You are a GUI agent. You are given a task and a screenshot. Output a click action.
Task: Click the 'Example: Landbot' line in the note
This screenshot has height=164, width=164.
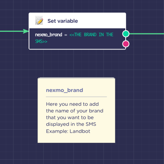point(68,131)
